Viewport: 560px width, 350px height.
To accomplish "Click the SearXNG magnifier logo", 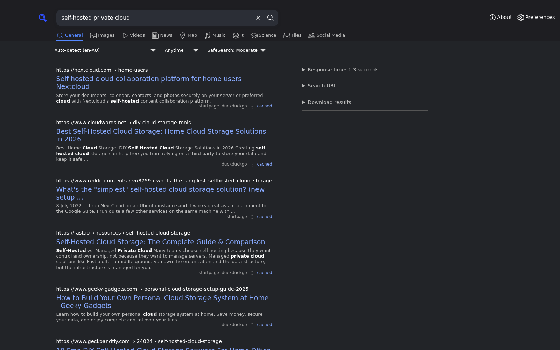I will point(43,18).
